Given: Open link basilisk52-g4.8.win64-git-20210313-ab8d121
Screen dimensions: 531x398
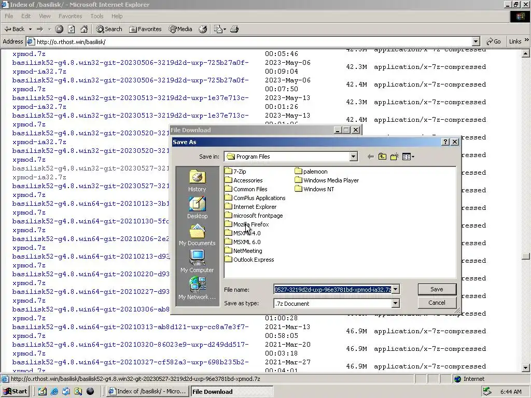Looking at the screenshot, I should (130, 331).
